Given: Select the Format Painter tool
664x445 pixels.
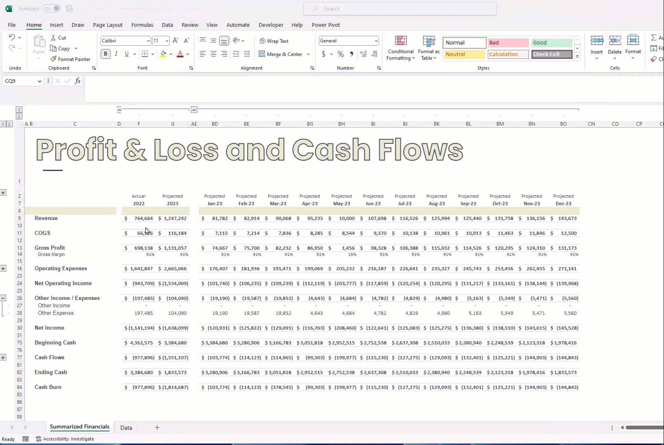Looking at the screenshot, I should 70,59.
